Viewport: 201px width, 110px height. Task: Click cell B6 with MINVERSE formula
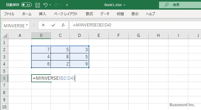click(x=41, y=78)
